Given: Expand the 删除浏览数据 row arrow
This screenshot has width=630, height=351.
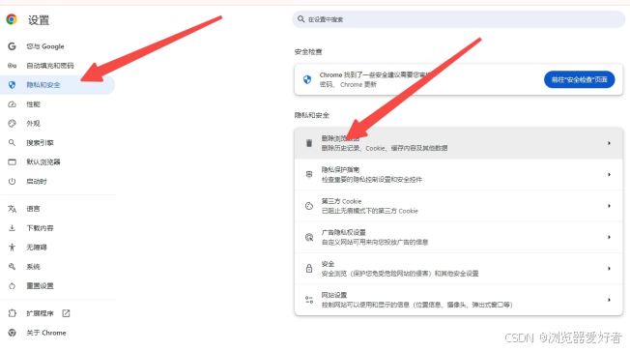Looking at the screenshot, I should pos(609,143).
